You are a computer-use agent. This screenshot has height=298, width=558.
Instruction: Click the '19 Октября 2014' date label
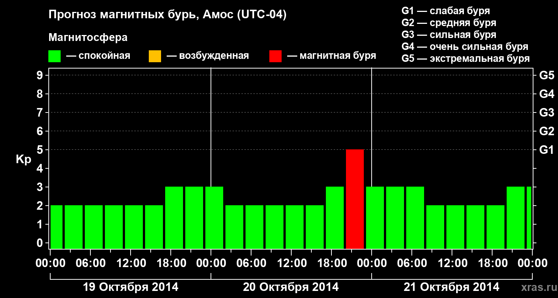(131, 287)
